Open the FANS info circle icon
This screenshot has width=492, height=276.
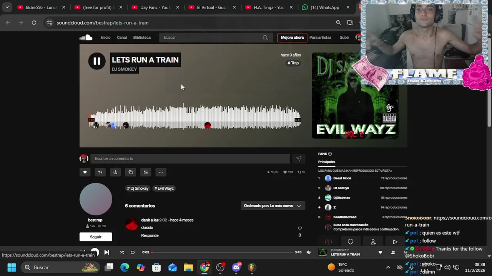[x=330, y=154]
